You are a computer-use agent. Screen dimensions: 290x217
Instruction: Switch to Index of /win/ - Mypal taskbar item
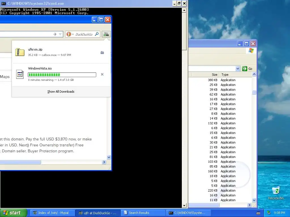52,213
